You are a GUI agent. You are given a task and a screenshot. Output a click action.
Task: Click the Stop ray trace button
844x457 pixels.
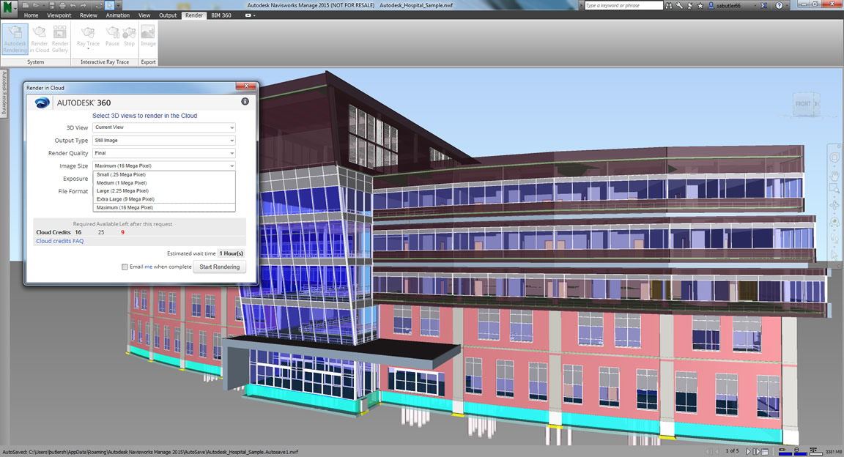click(x=129, y=37)
